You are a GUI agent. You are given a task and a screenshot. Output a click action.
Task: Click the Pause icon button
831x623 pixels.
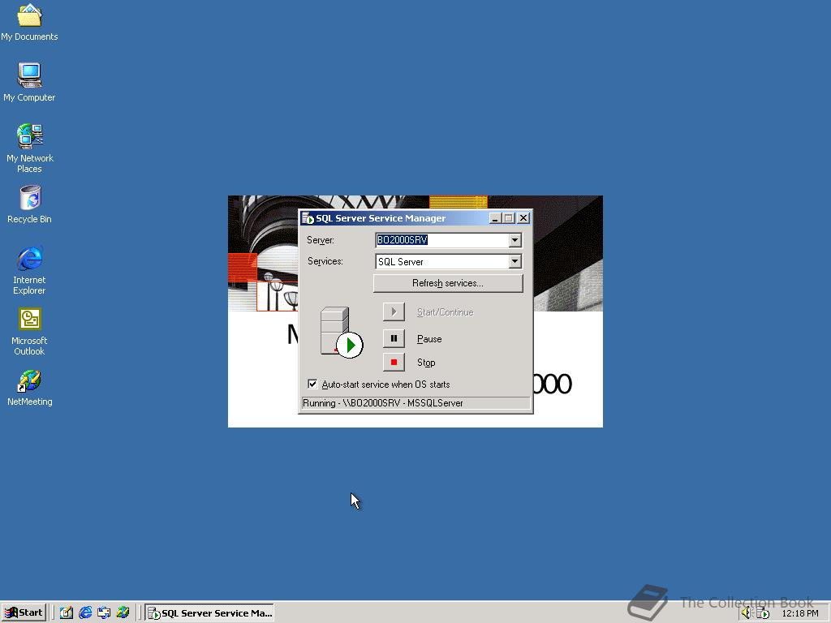(x=394, y=338)
